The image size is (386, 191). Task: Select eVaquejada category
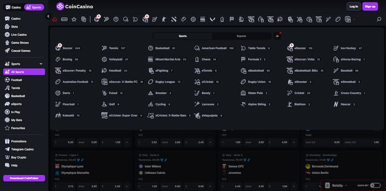[x=209, y=116]
